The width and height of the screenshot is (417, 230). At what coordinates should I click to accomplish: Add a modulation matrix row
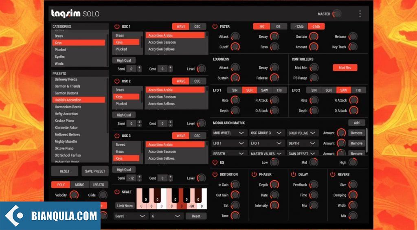coord(357,123)
